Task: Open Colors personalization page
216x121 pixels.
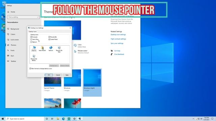Action: [11, 34]
